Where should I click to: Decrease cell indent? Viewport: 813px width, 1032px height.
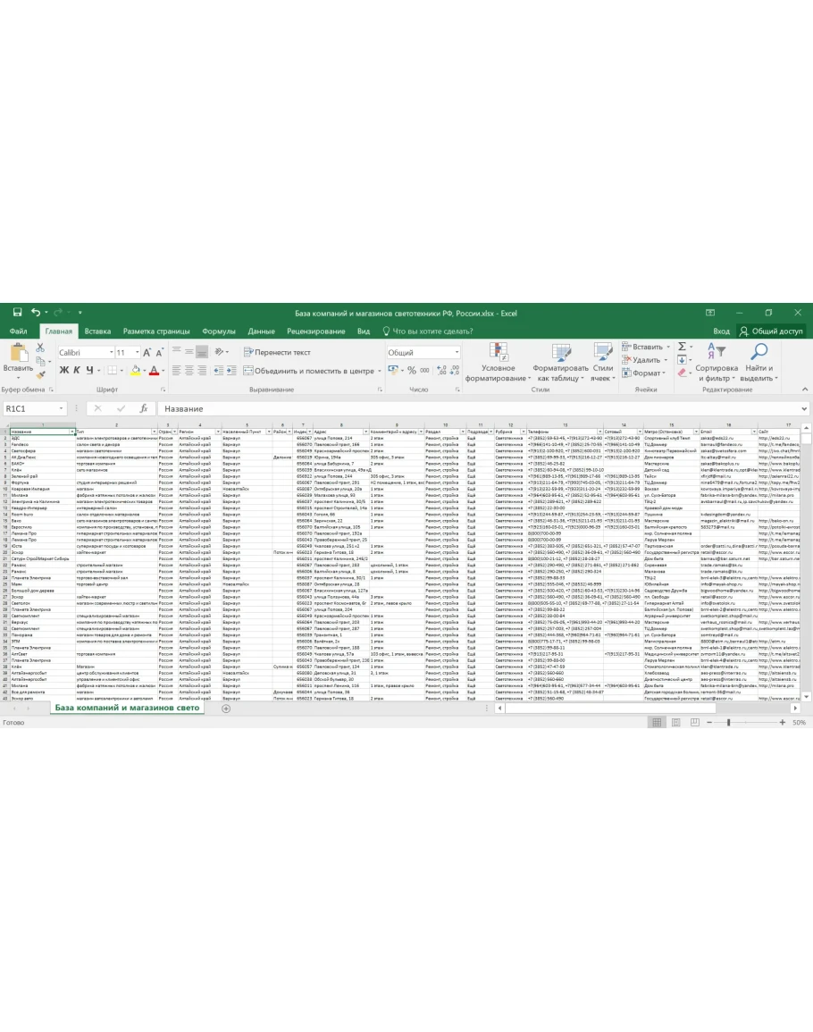(219, 371)
